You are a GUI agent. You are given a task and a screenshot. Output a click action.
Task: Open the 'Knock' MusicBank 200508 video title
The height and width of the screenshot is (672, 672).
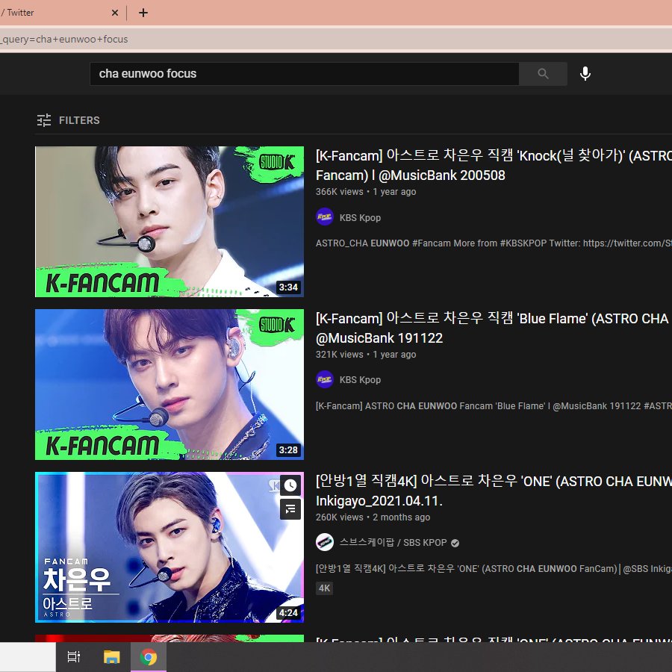494,165
